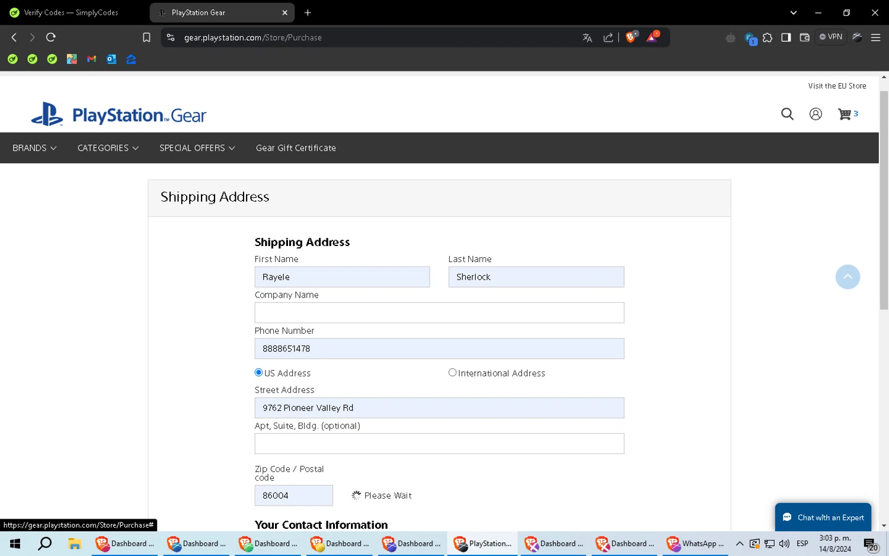Expand the BRANDS dropdown menu
The width and height of the screenshot is (889, 556).
click(34, 148)
